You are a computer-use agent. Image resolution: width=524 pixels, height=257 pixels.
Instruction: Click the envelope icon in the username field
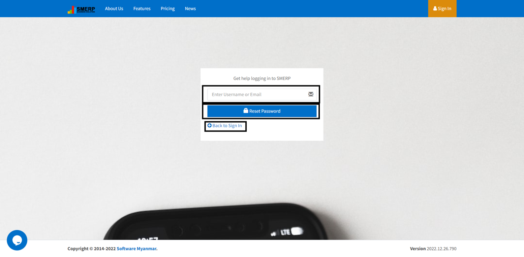(x=311, y=94)
